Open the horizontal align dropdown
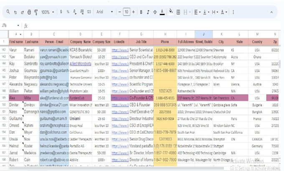 click(x=197, y=12)
